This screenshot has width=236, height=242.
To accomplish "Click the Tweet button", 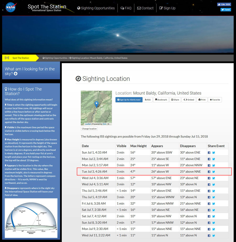I will point(226,10).
